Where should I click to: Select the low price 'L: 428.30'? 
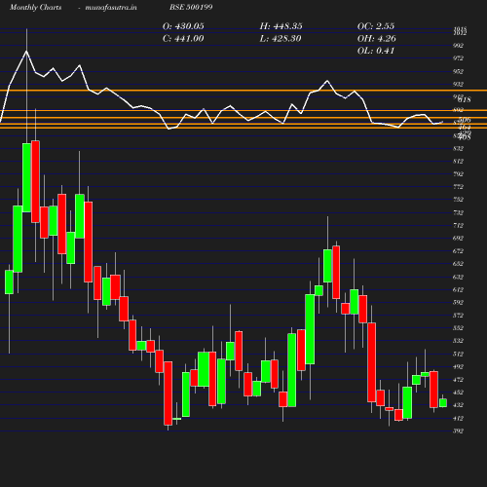(x=281, y=38)
